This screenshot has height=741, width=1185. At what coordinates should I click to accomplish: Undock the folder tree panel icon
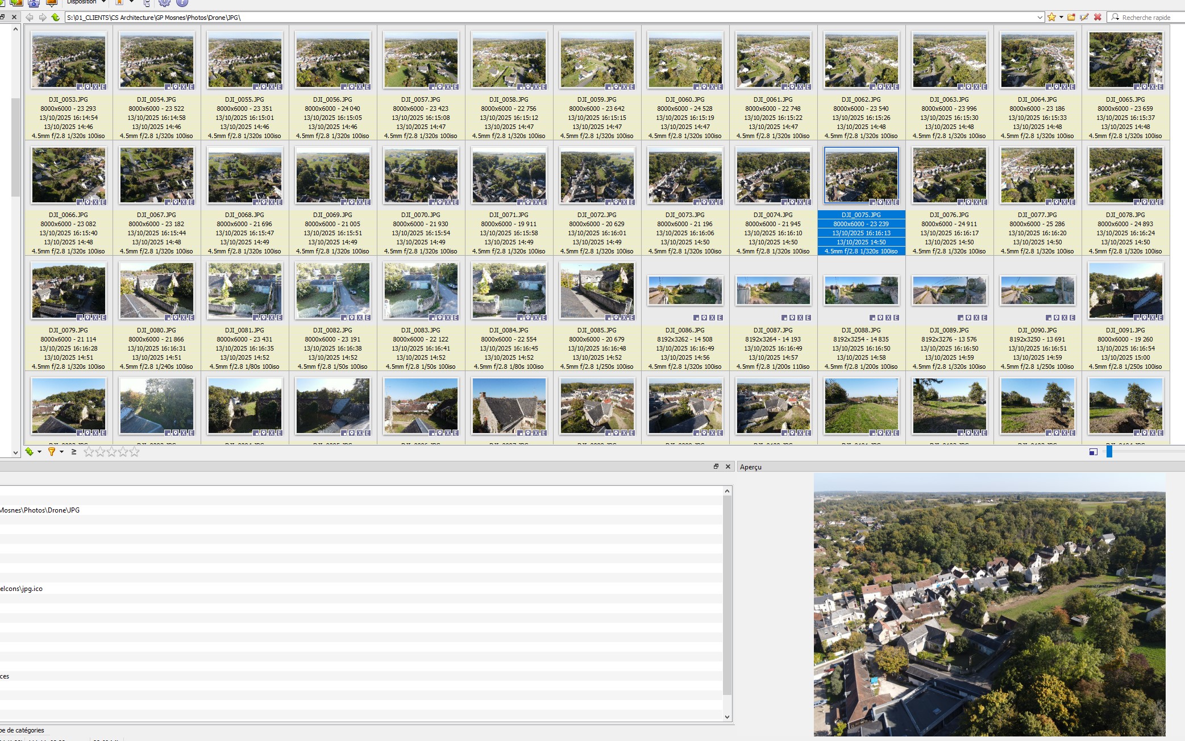2,18
